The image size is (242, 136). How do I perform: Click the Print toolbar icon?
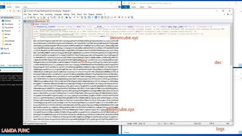click(44, 17)
